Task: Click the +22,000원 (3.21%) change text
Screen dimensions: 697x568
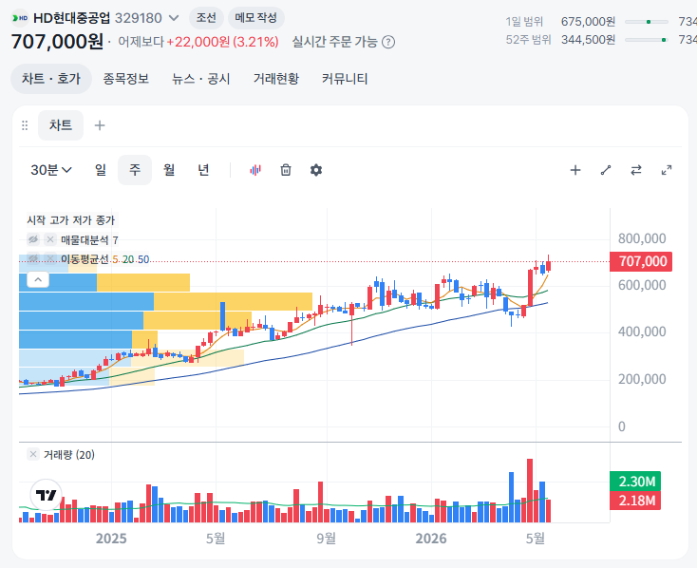Action: 222,42
